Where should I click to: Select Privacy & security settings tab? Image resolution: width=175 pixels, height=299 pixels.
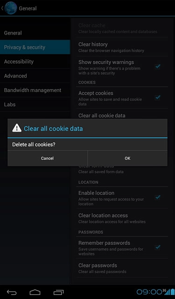coord(35,47)
